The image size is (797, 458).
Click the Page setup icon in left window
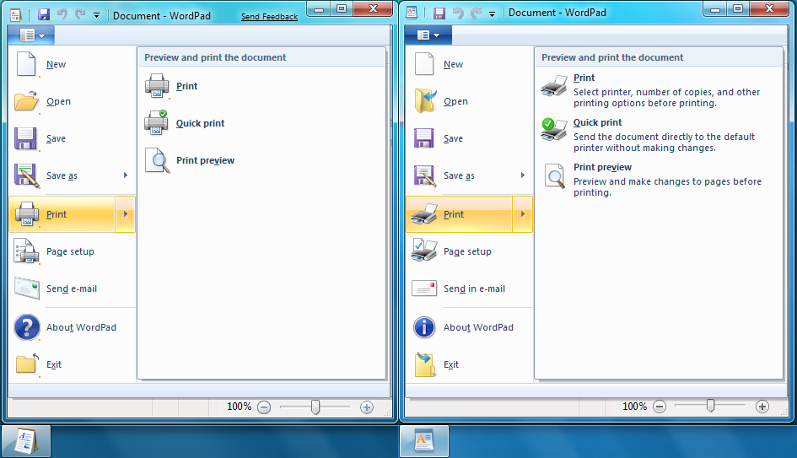pyautogui.click(x=26, y=251)
